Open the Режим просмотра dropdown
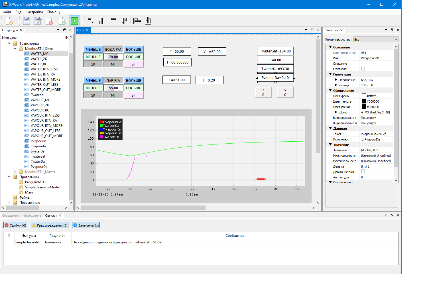 coord(376,40)
